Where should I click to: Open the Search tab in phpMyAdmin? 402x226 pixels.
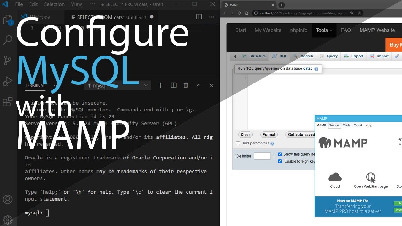[303, 56]
